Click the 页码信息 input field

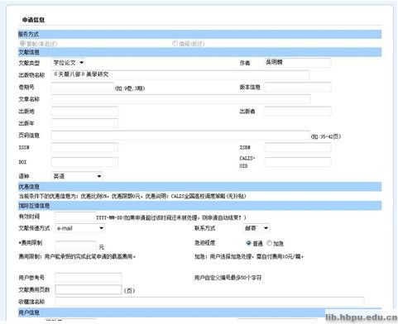point(180,136)
